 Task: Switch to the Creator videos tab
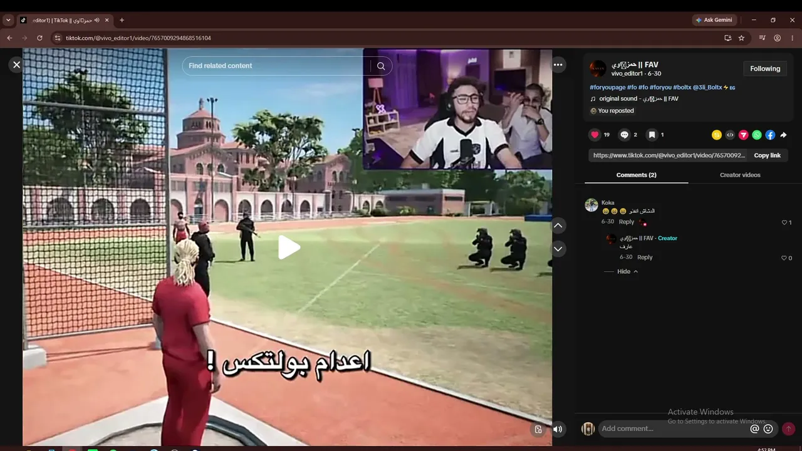click(740, 175)
